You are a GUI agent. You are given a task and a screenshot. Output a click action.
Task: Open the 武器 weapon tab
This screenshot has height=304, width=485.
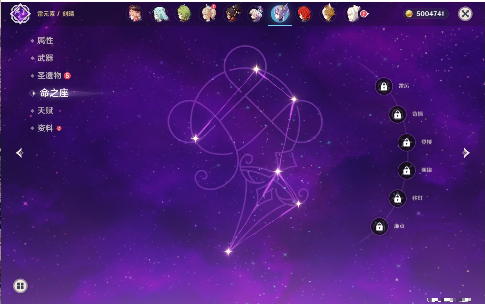(45, 58)
